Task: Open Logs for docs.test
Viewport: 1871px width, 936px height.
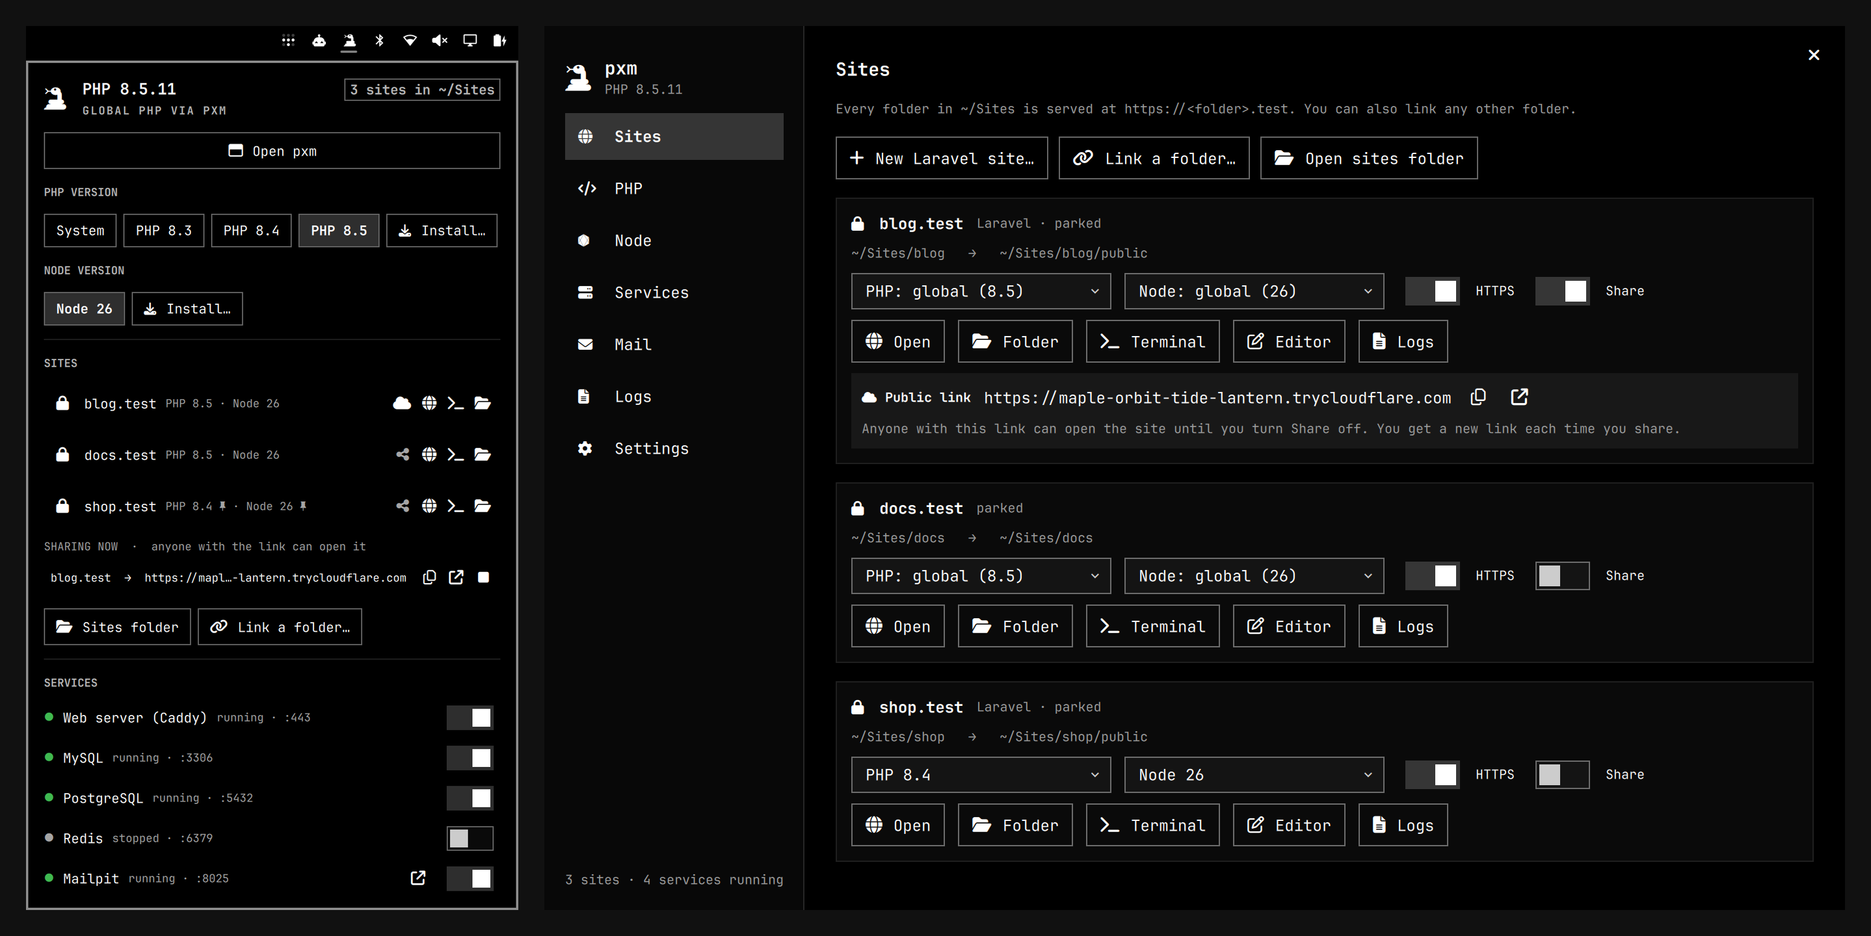Action: tap(1403, 626)
